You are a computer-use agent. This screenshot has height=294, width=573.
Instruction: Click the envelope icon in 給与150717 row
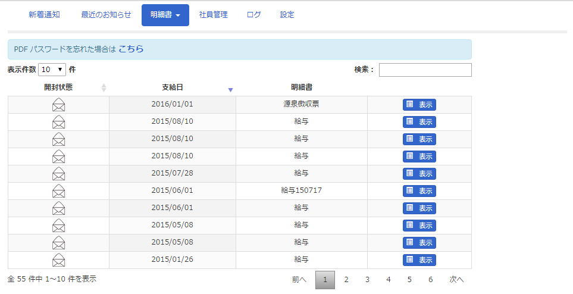click(x=58, y=191)
